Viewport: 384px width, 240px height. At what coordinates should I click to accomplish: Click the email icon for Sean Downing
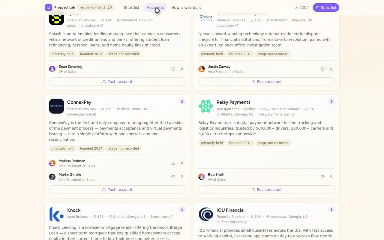click(x=173, y=69)
